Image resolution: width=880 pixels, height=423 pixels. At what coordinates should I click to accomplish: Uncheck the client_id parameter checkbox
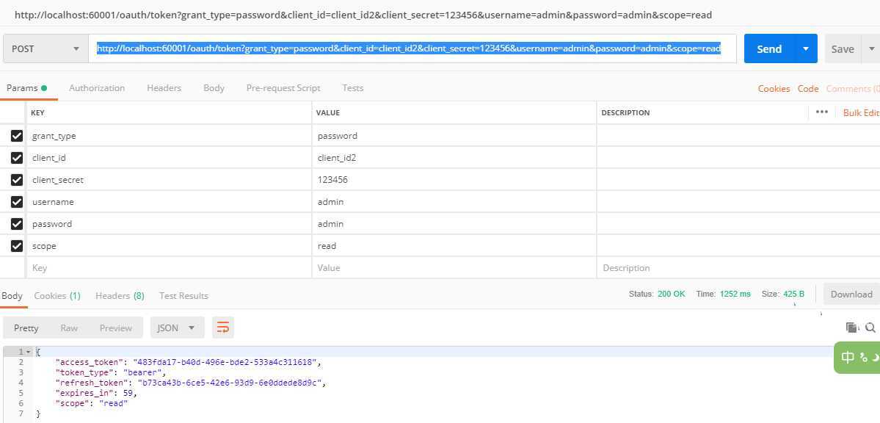17,157
